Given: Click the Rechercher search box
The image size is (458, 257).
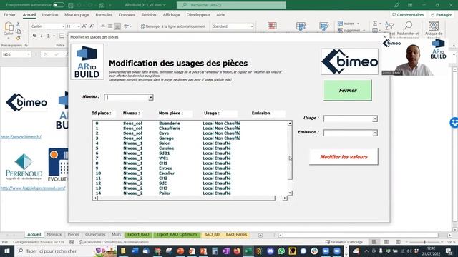Looking at the screenshot, I should click(x=231, y=5).
